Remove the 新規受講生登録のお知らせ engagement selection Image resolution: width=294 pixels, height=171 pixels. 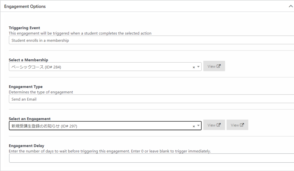pos(194,126)
